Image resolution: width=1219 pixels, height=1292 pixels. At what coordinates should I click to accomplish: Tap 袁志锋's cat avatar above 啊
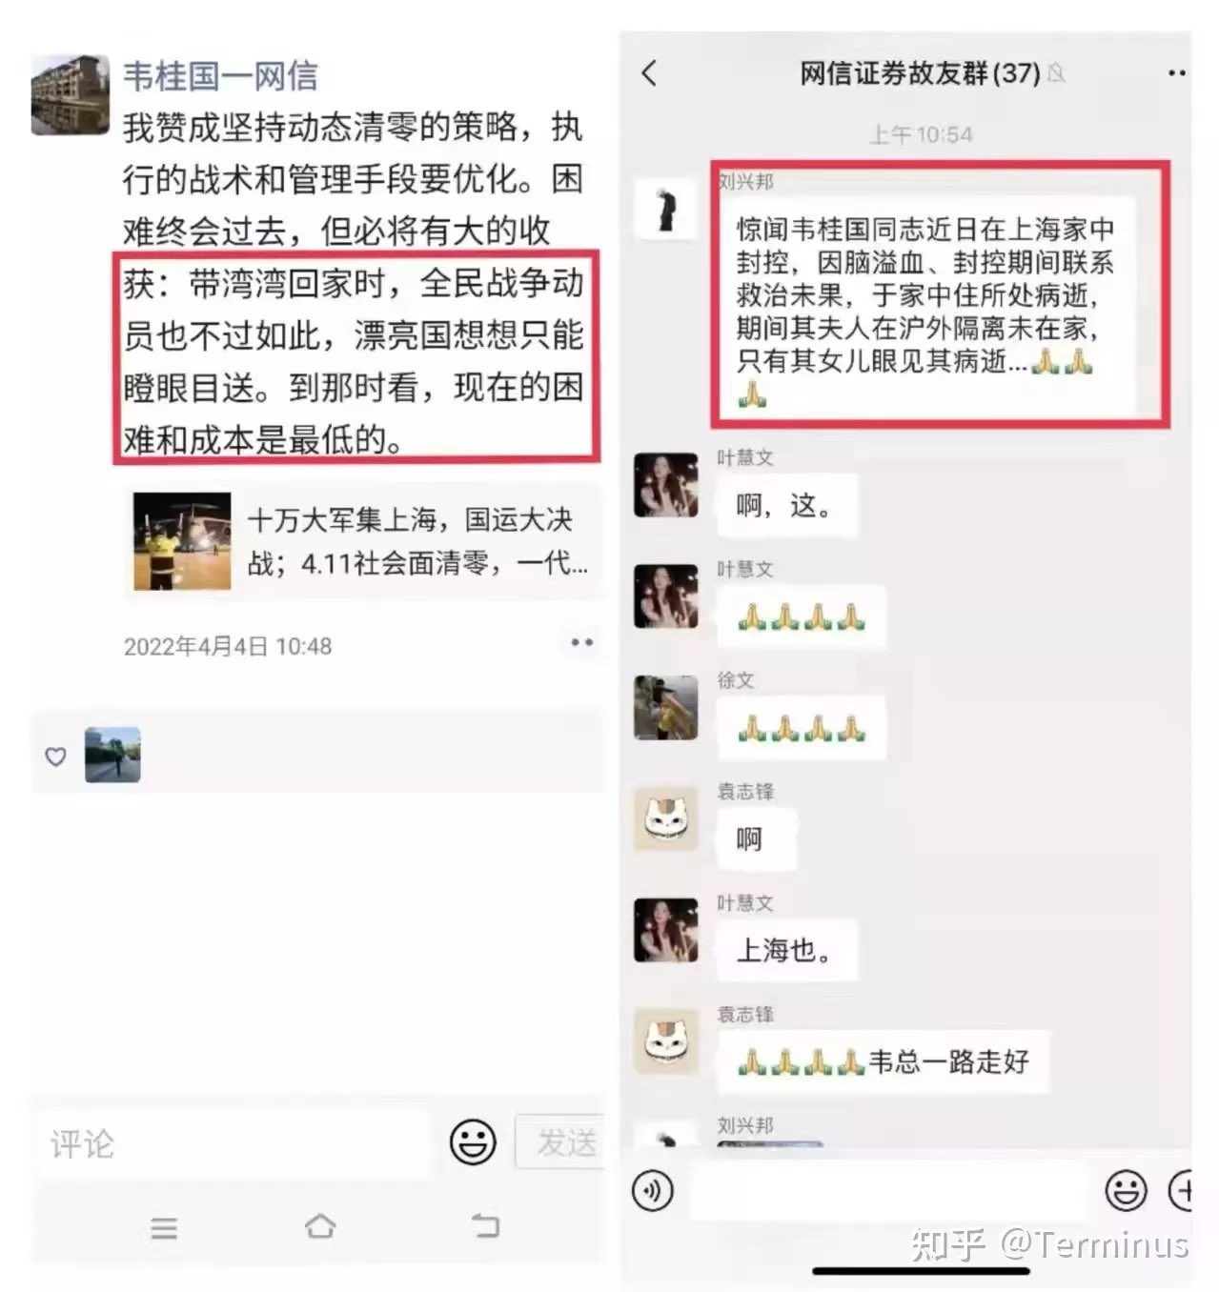(666, 819)
